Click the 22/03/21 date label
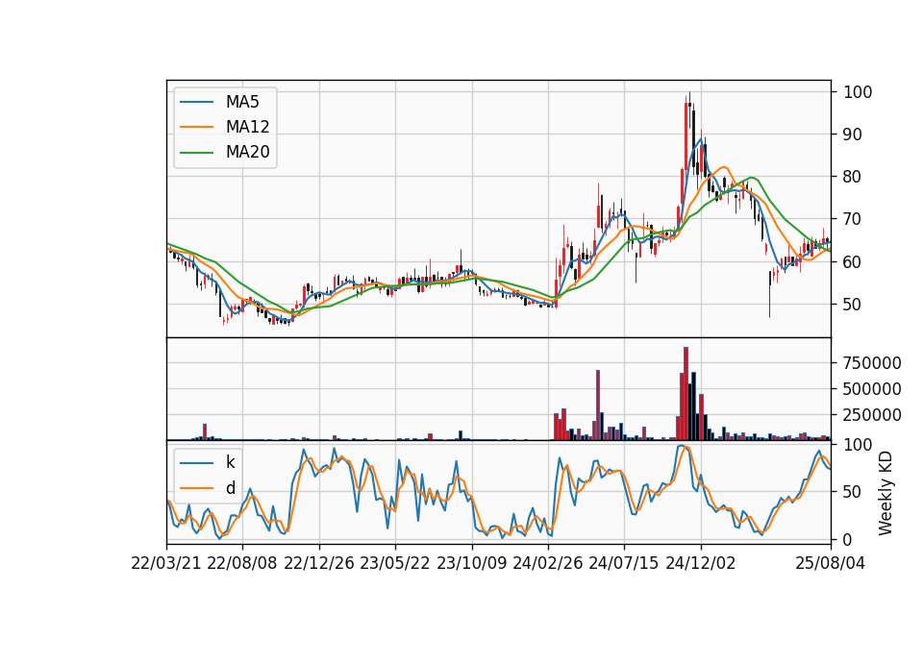The width and height of the screenshot is (923, 663). coord(166,563)
